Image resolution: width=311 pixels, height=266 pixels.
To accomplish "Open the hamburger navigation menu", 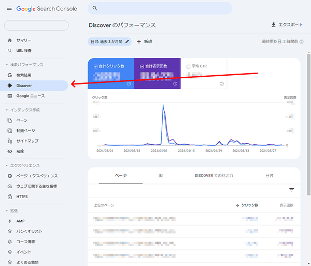I will 9,8.
